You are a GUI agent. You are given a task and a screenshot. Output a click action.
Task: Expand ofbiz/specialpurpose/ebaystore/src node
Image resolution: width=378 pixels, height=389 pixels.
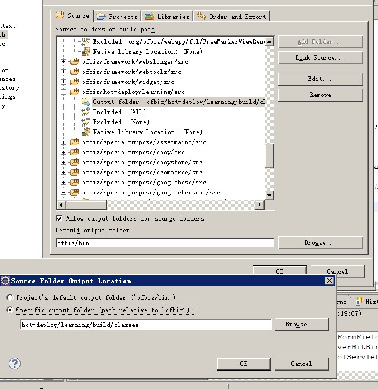(63, 162)
